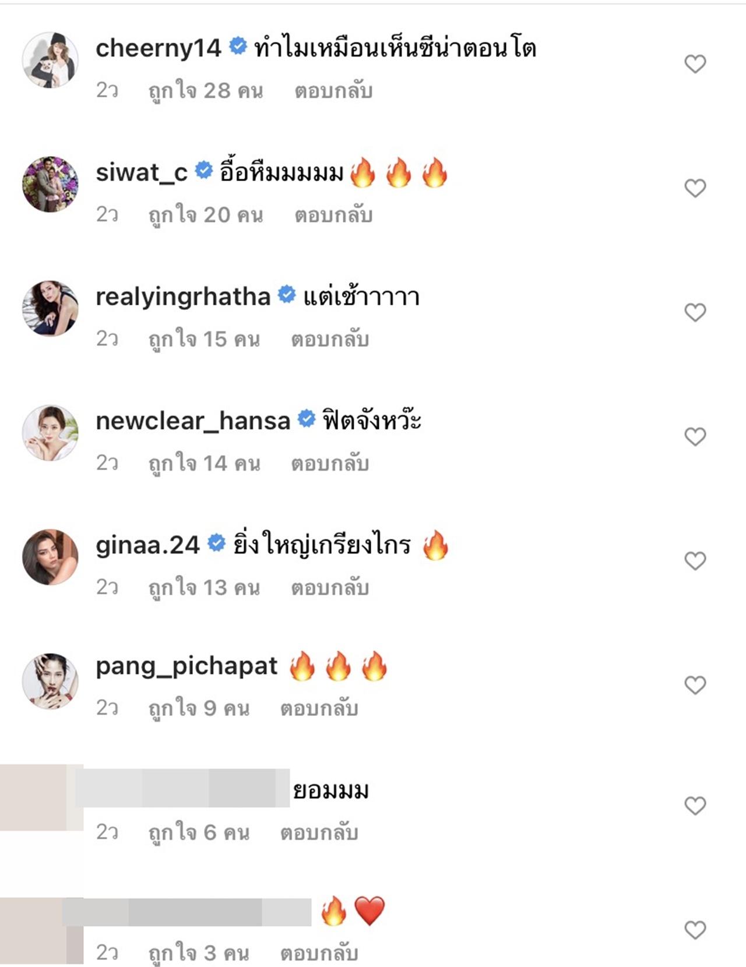Like realyingrhatha's comment with the heart
746x967 pixels.
tap(695, 312)
